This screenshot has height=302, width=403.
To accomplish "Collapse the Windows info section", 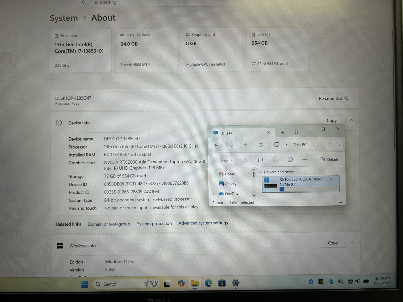I will (353, 242).
